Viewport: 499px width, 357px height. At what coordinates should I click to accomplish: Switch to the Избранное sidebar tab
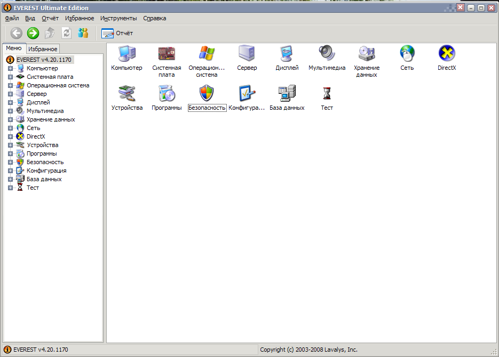click(43, 49)
